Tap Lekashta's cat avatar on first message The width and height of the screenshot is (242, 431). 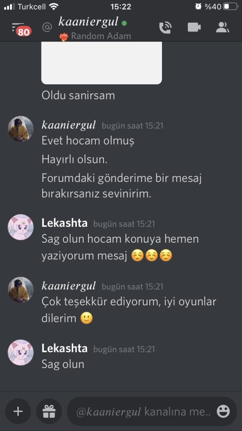tap(21, 227)
